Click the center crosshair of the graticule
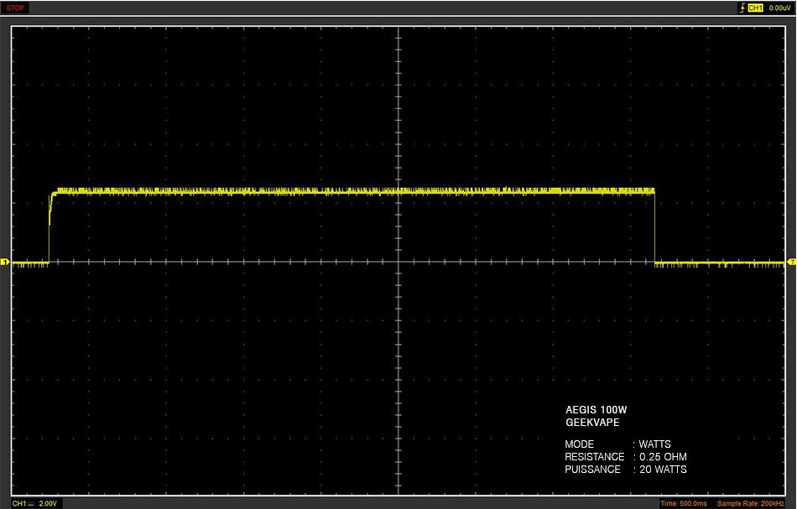This screenshot has height=509, width=797. [x=398, y=262]
